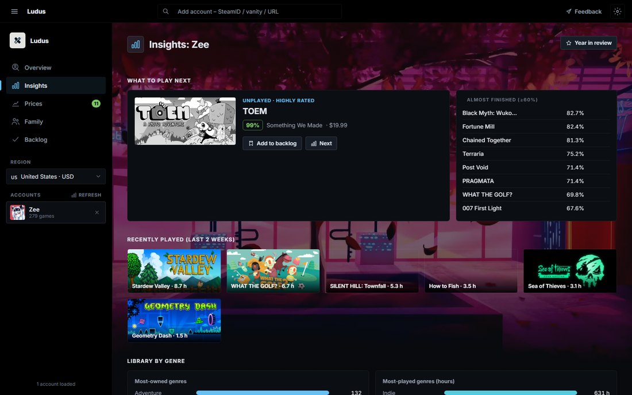This screenshot has width=632, height=395.
Task: Open Year in review
Action: 588,42
